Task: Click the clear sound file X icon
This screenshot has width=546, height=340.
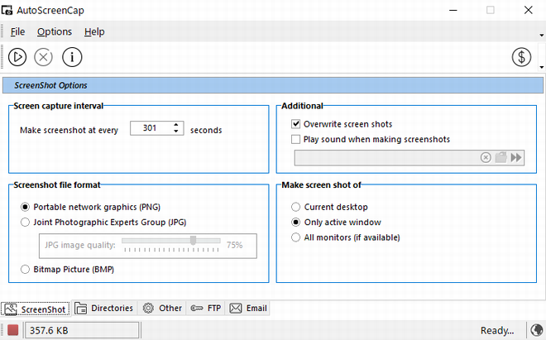Action: [486, 157]
